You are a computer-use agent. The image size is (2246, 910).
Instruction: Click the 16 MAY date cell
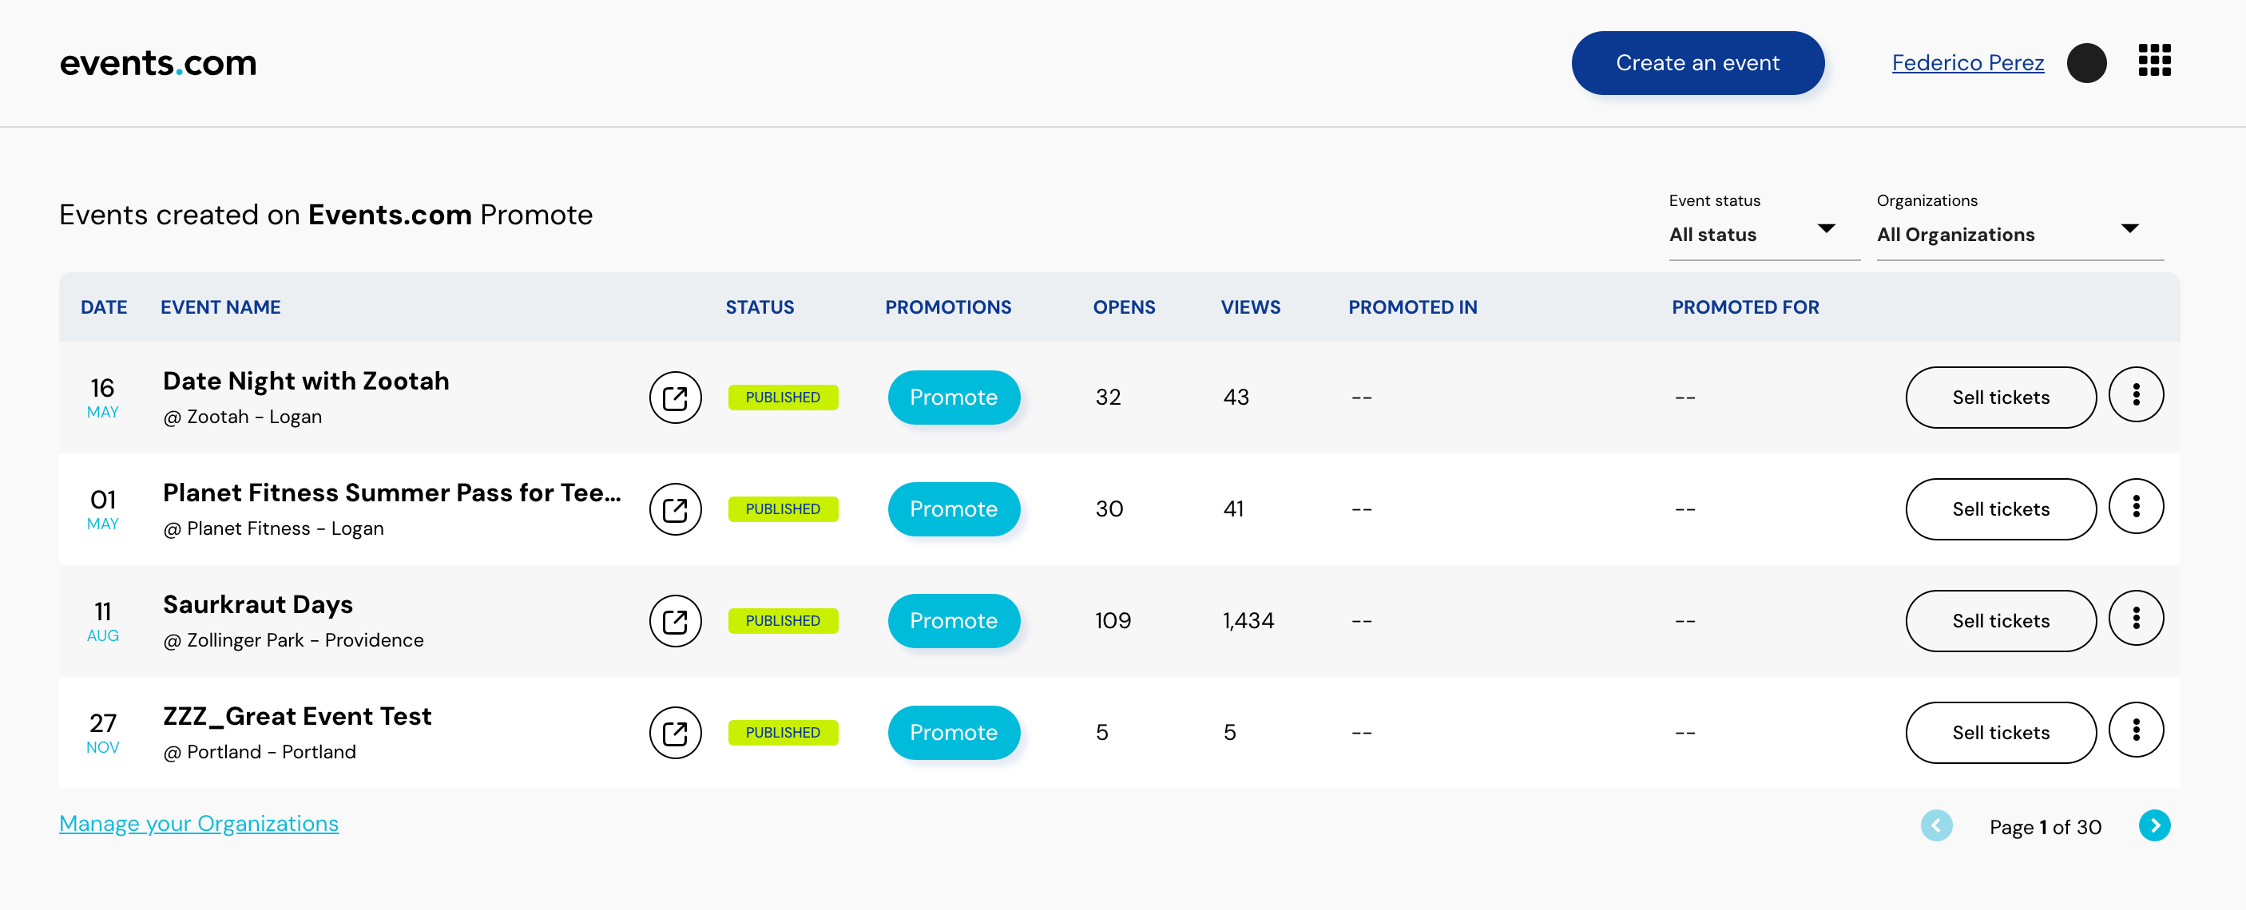[103, 398]
